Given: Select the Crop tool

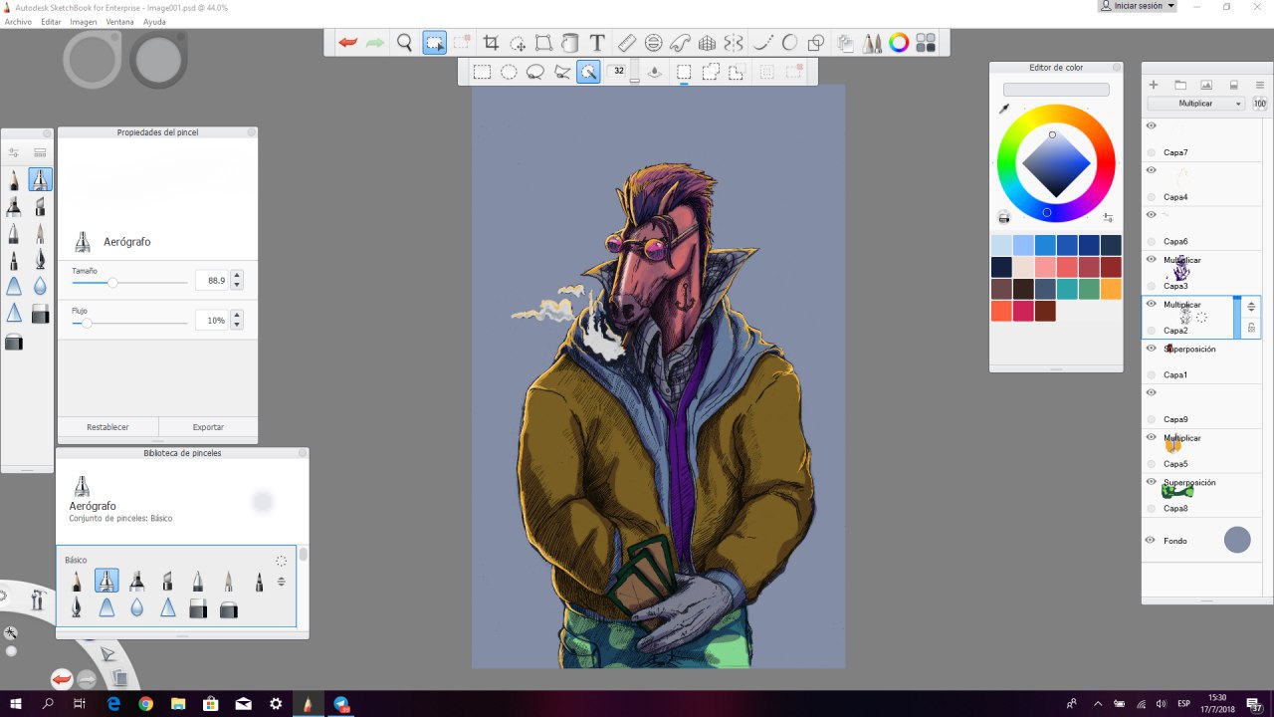Looking at the screenshot, I should [491, 43].
